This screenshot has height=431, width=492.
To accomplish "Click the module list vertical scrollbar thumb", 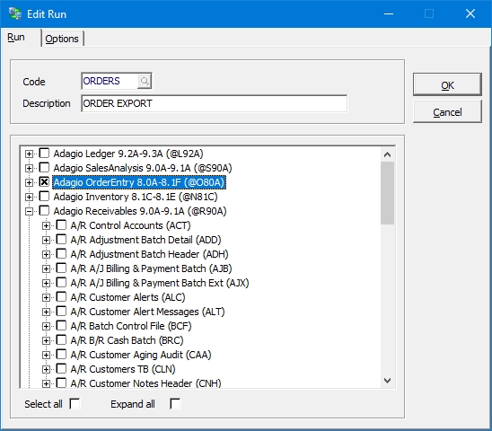I will pos(387,193).
